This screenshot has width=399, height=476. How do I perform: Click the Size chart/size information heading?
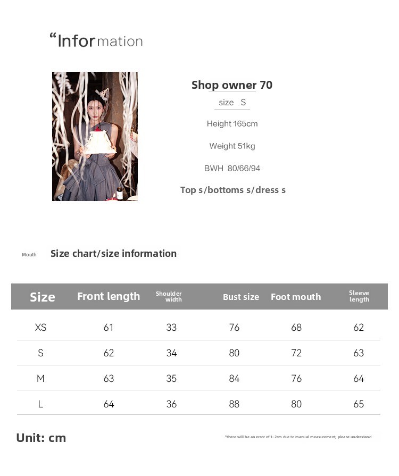tap(113, 254)
